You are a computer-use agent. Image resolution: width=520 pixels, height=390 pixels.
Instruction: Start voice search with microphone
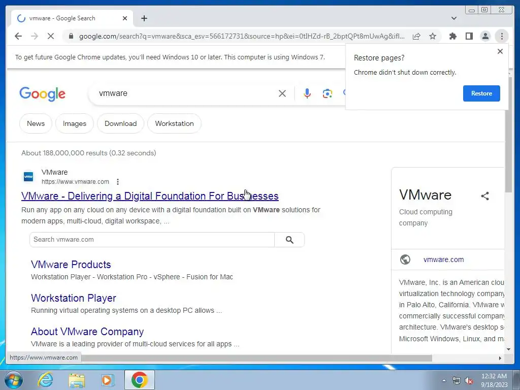pos(307,93)
